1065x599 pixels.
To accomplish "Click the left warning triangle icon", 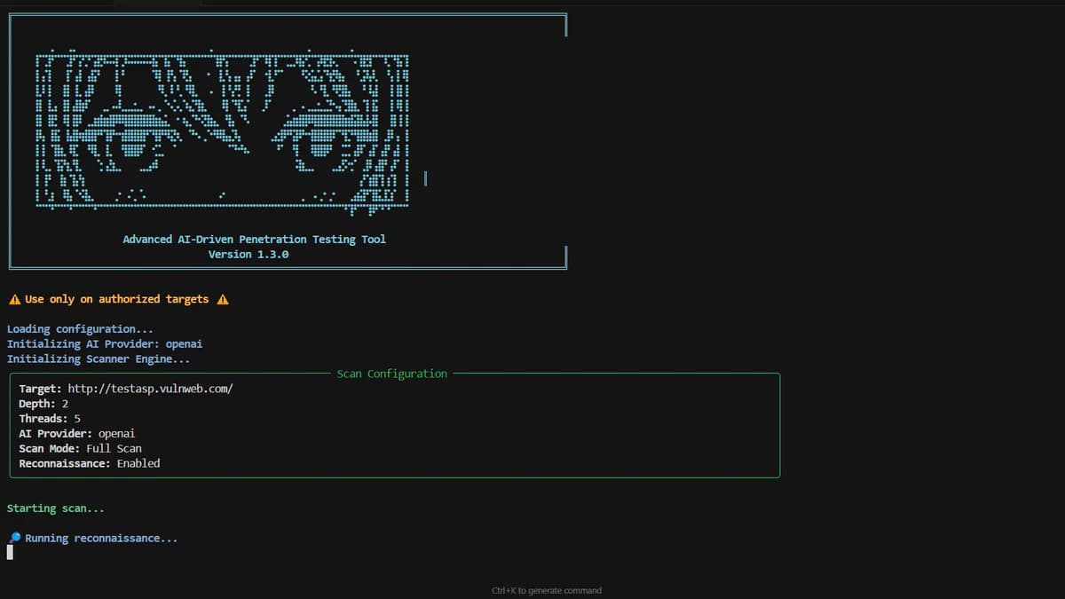I will click(12, 299).
